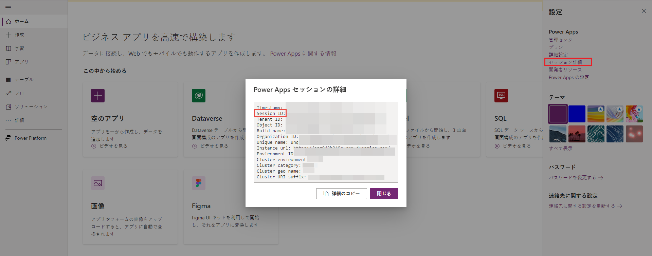Click the 画像 tile icon

(98, 183)
